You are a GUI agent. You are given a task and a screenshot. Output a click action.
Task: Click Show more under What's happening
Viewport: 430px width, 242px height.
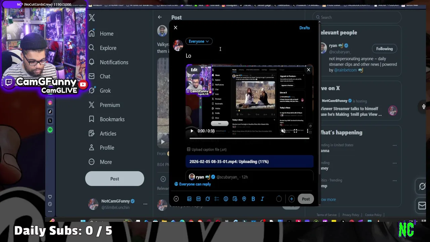click(x=328, y=199)
